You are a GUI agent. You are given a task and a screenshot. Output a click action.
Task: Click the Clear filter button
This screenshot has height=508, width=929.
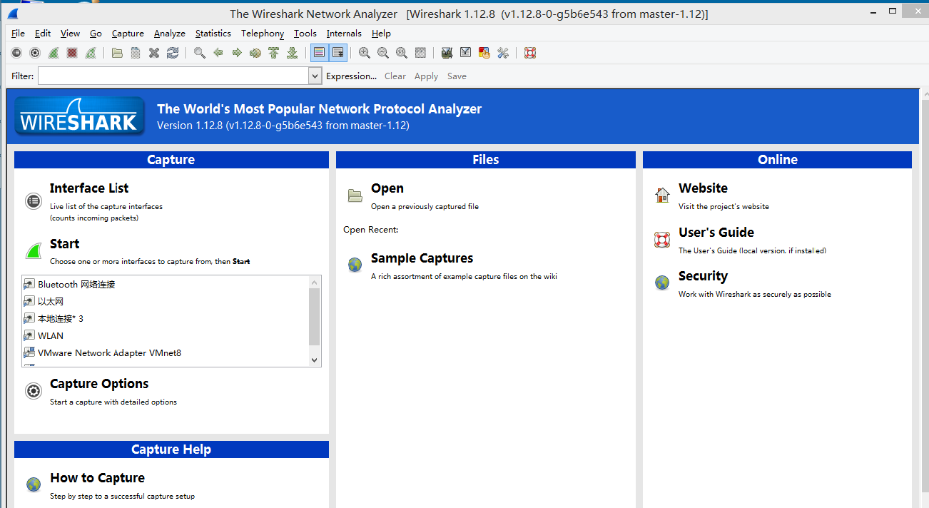pos(395,76)
